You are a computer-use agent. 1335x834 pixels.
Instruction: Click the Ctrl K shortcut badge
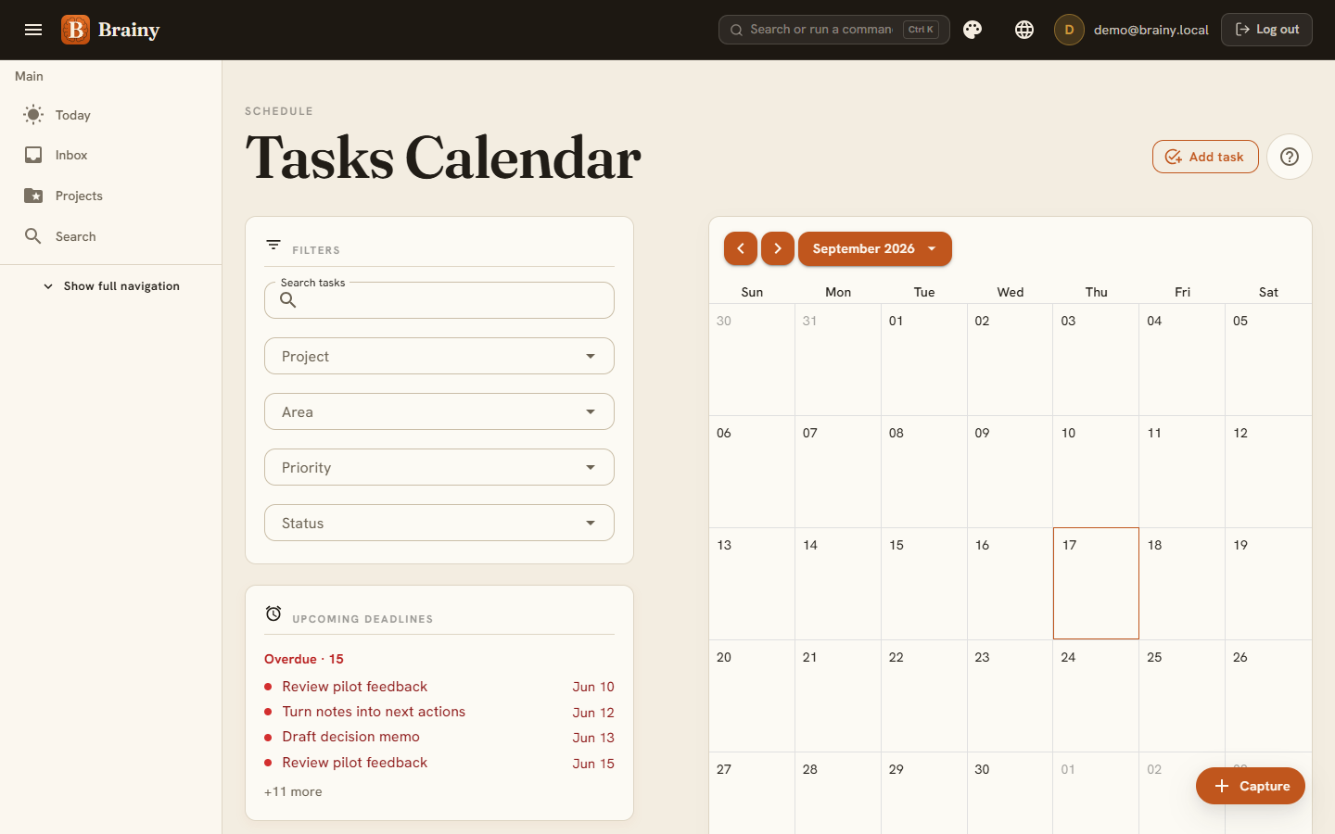tap(921, 30)
